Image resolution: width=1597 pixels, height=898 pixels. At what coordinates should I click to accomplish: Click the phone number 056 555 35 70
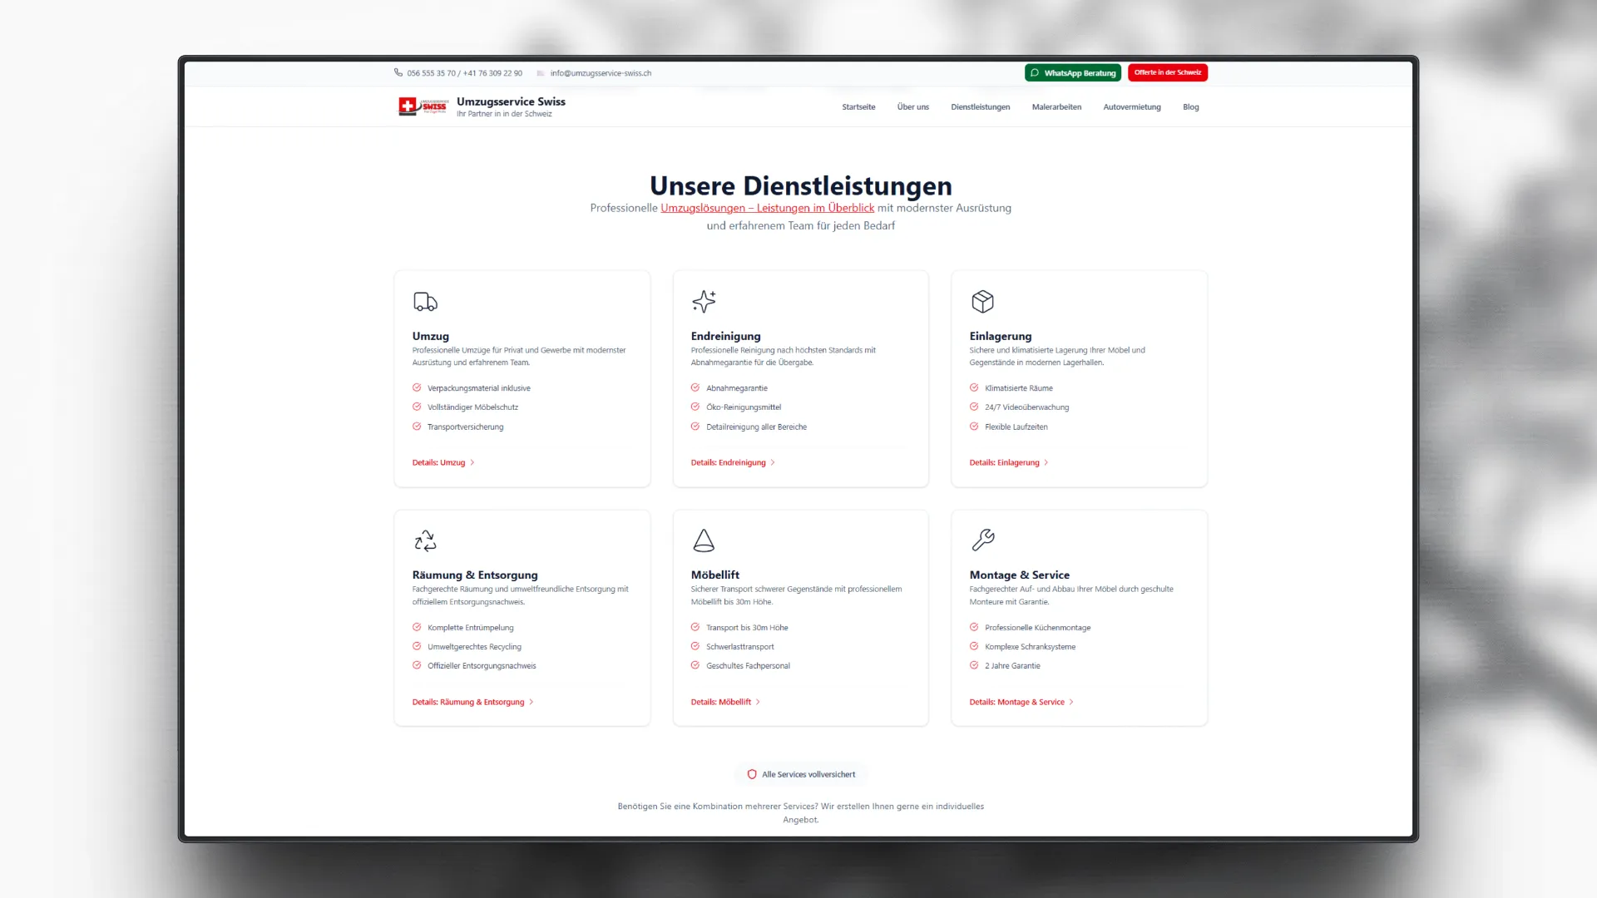tap(431, 73)
